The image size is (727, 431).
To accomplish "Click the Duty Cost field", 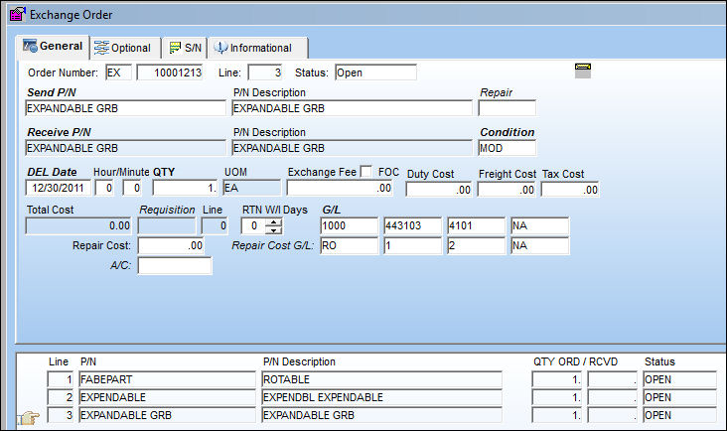I will 439,190.
